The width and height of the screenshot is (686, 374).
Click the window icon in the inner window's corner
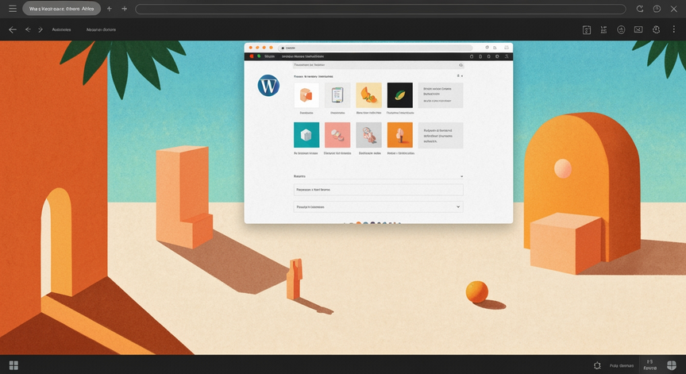pos(507,47)
